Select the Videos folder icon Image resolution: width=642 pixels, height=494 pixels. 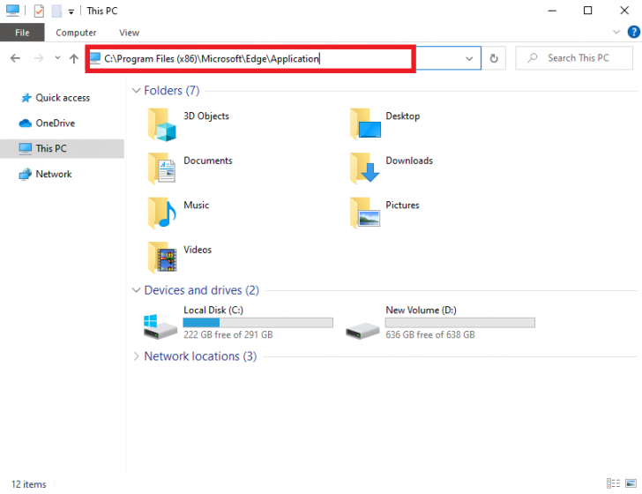[x=162, y=258]
